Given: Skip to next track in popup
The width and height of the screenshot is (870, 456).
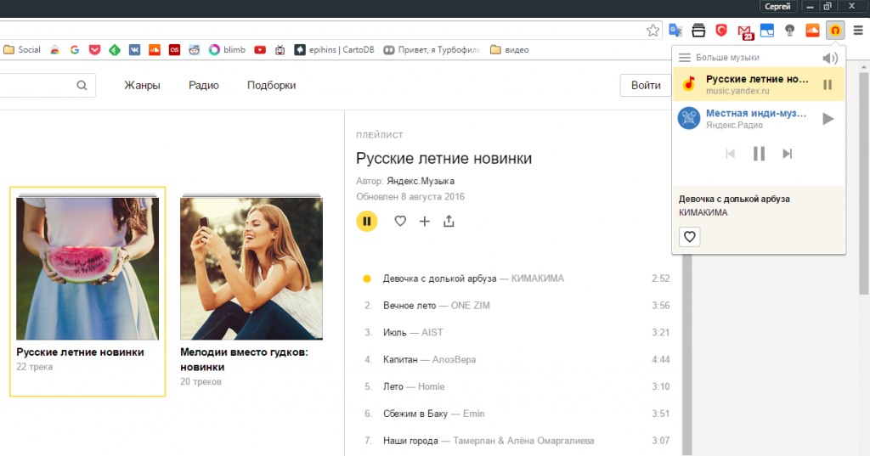Looking at the screenshot, I should [x=788, y=154].
